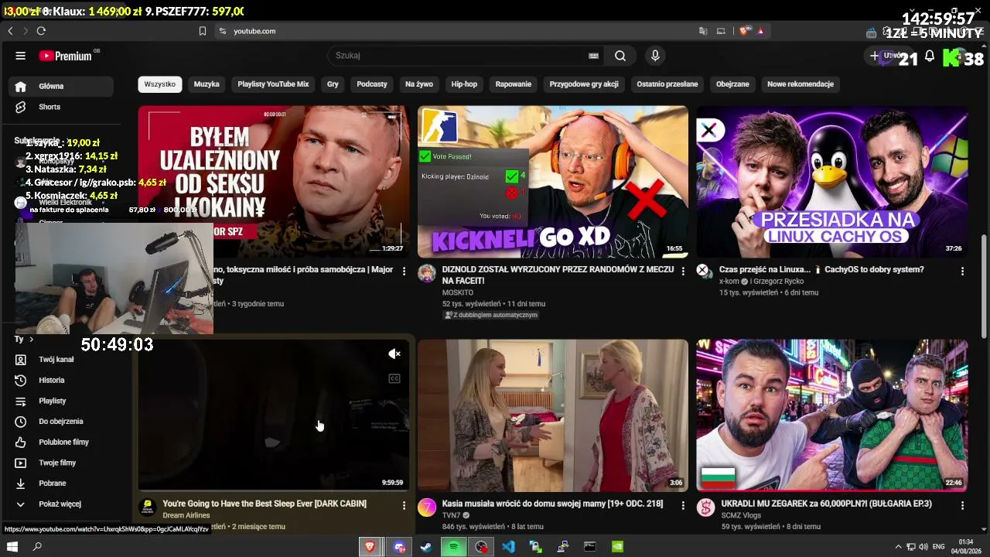Reload the page in the browser

click(x=41, y=31)
